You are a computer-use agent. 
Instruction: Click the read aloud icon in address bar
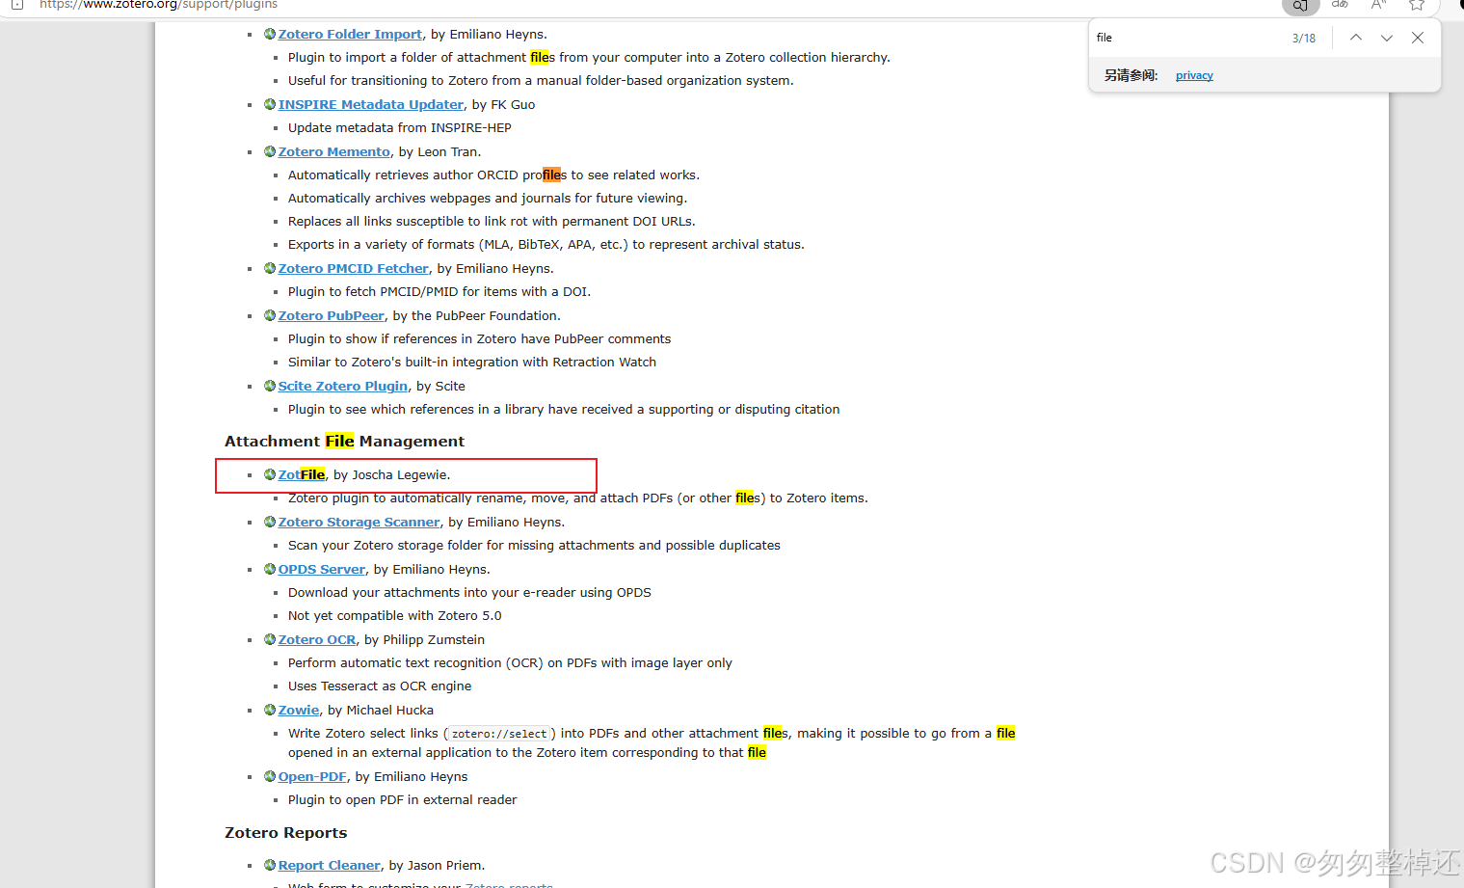[1379, 5]
